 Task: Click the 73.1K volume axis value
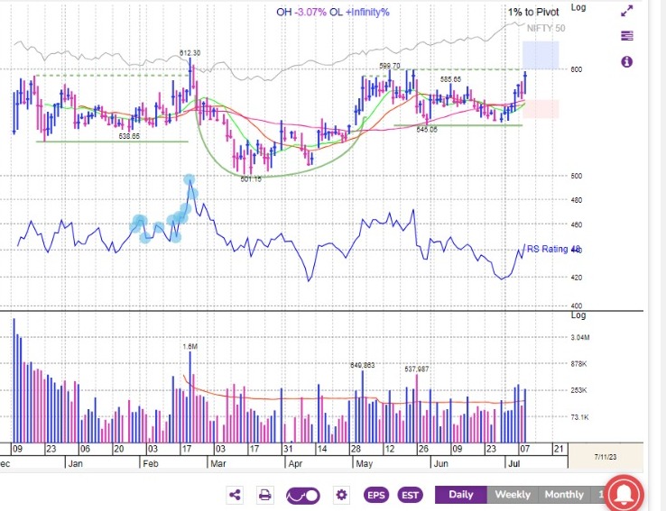click(579, 417)
